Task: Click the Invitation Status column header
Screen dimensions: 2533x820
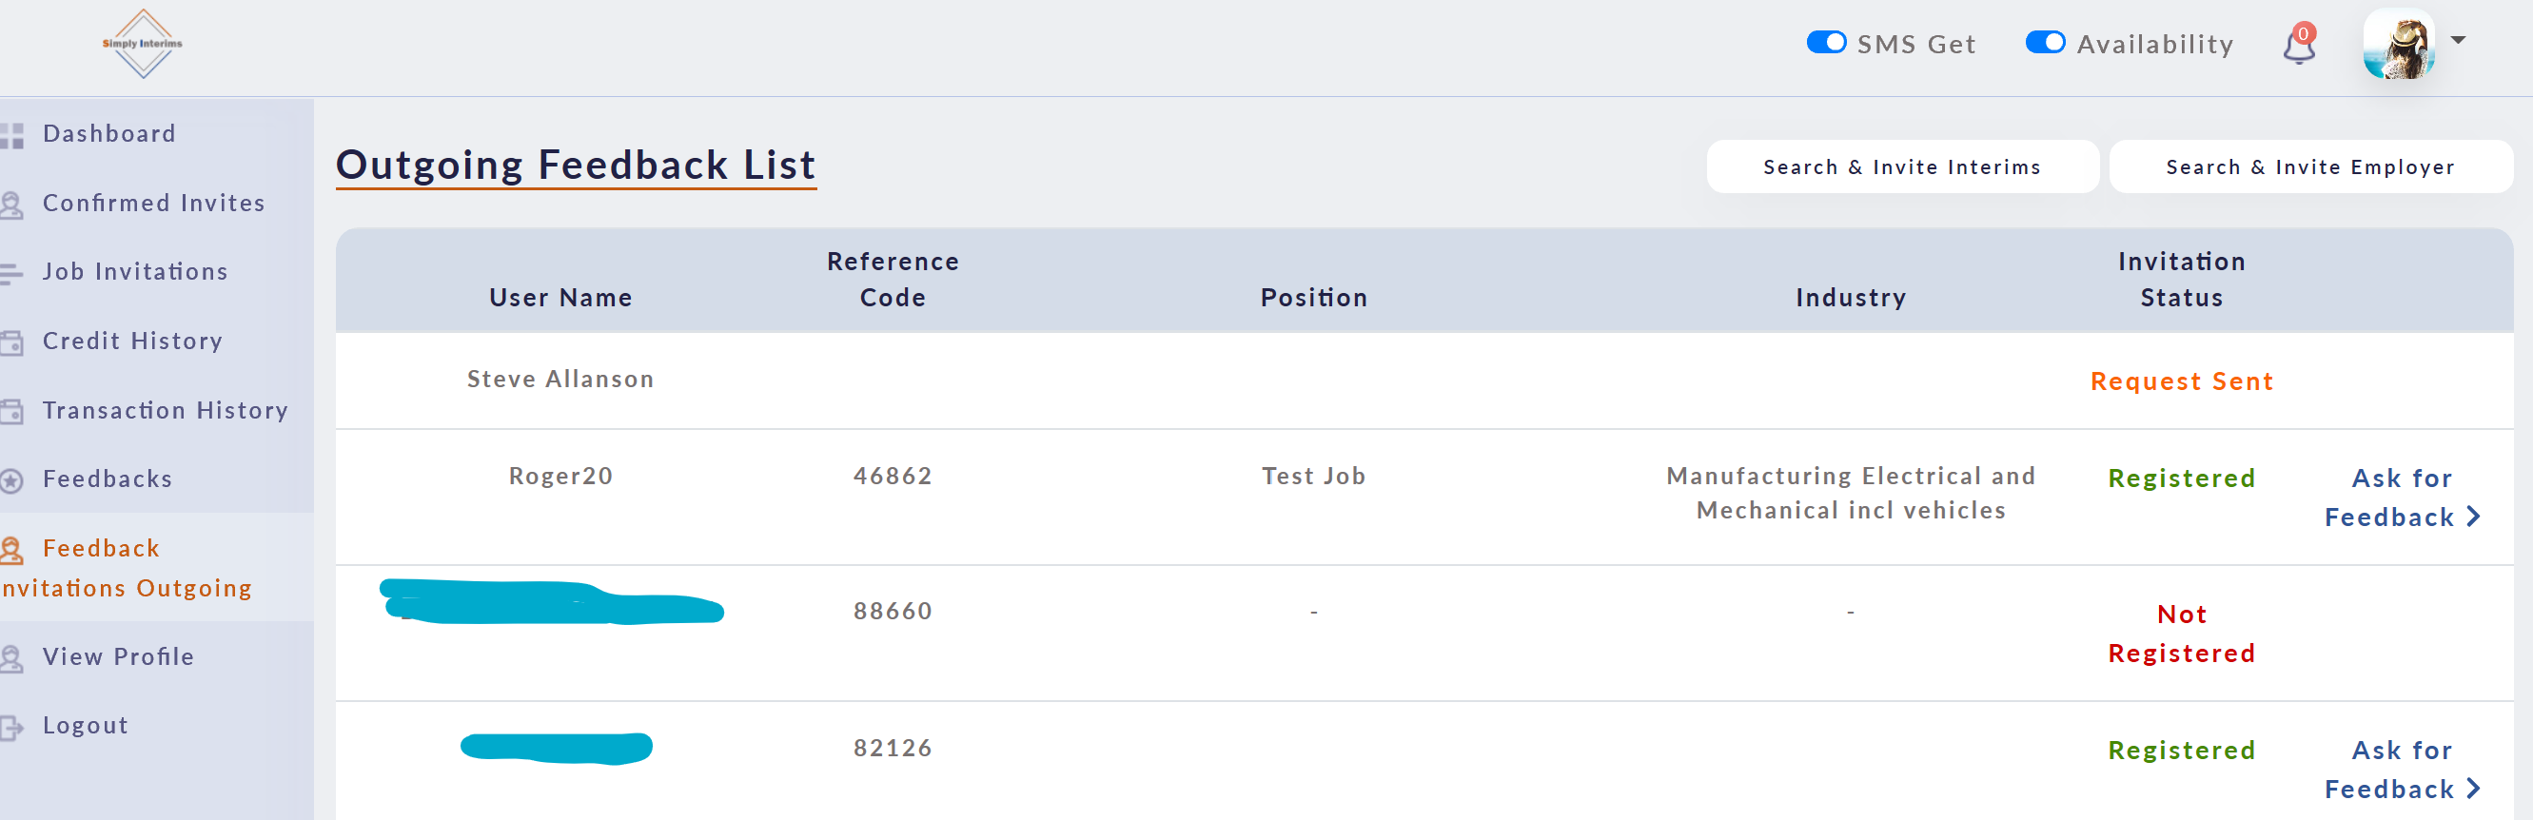Action: [2181, 280]
